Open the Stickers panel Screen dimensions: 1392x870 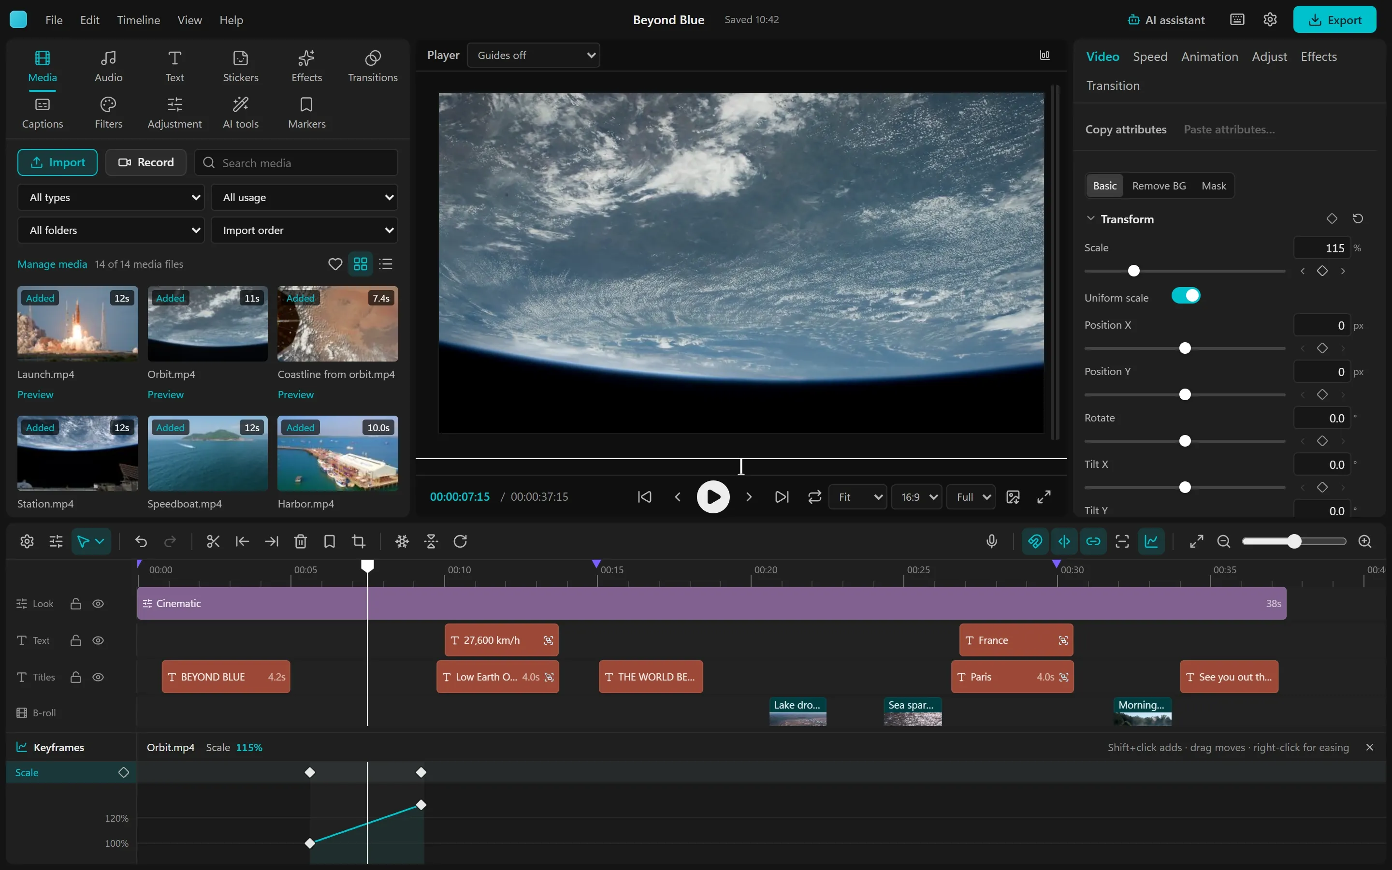point(240,66)
